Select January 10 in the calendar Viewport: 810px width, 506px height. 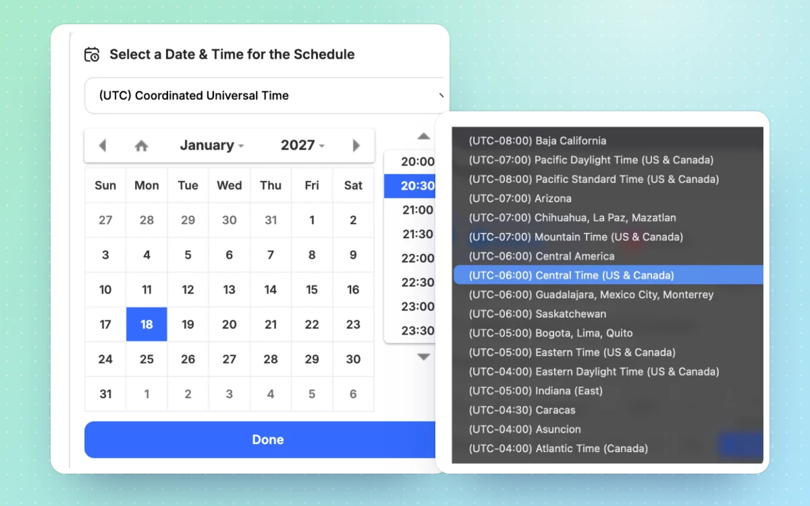(105, 289)
